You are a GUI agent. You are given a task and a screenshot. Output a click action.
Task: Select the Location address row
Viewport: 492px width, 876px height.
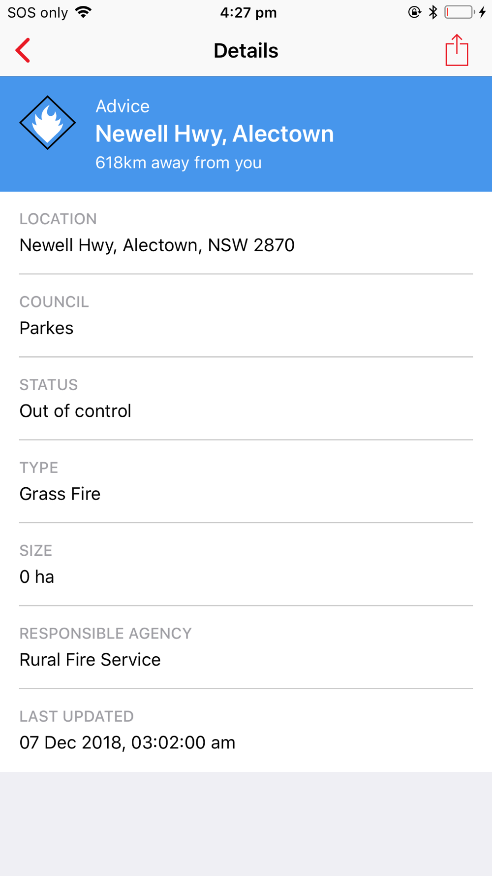point(157,245)
